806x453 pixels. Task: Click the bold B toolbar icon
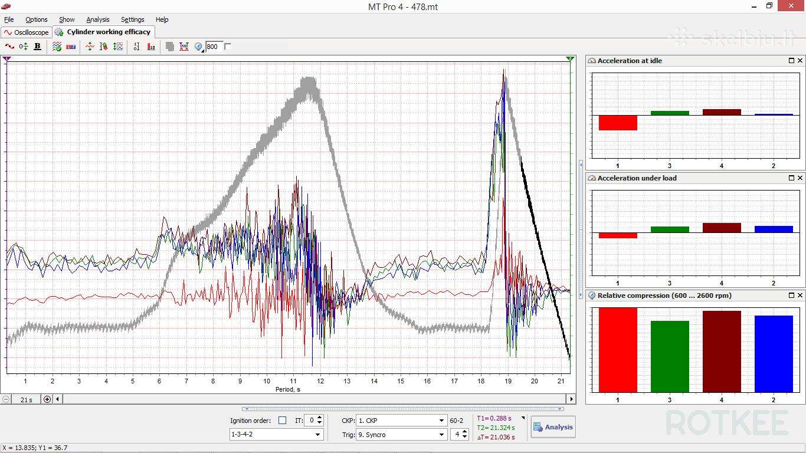coord(37,47)
